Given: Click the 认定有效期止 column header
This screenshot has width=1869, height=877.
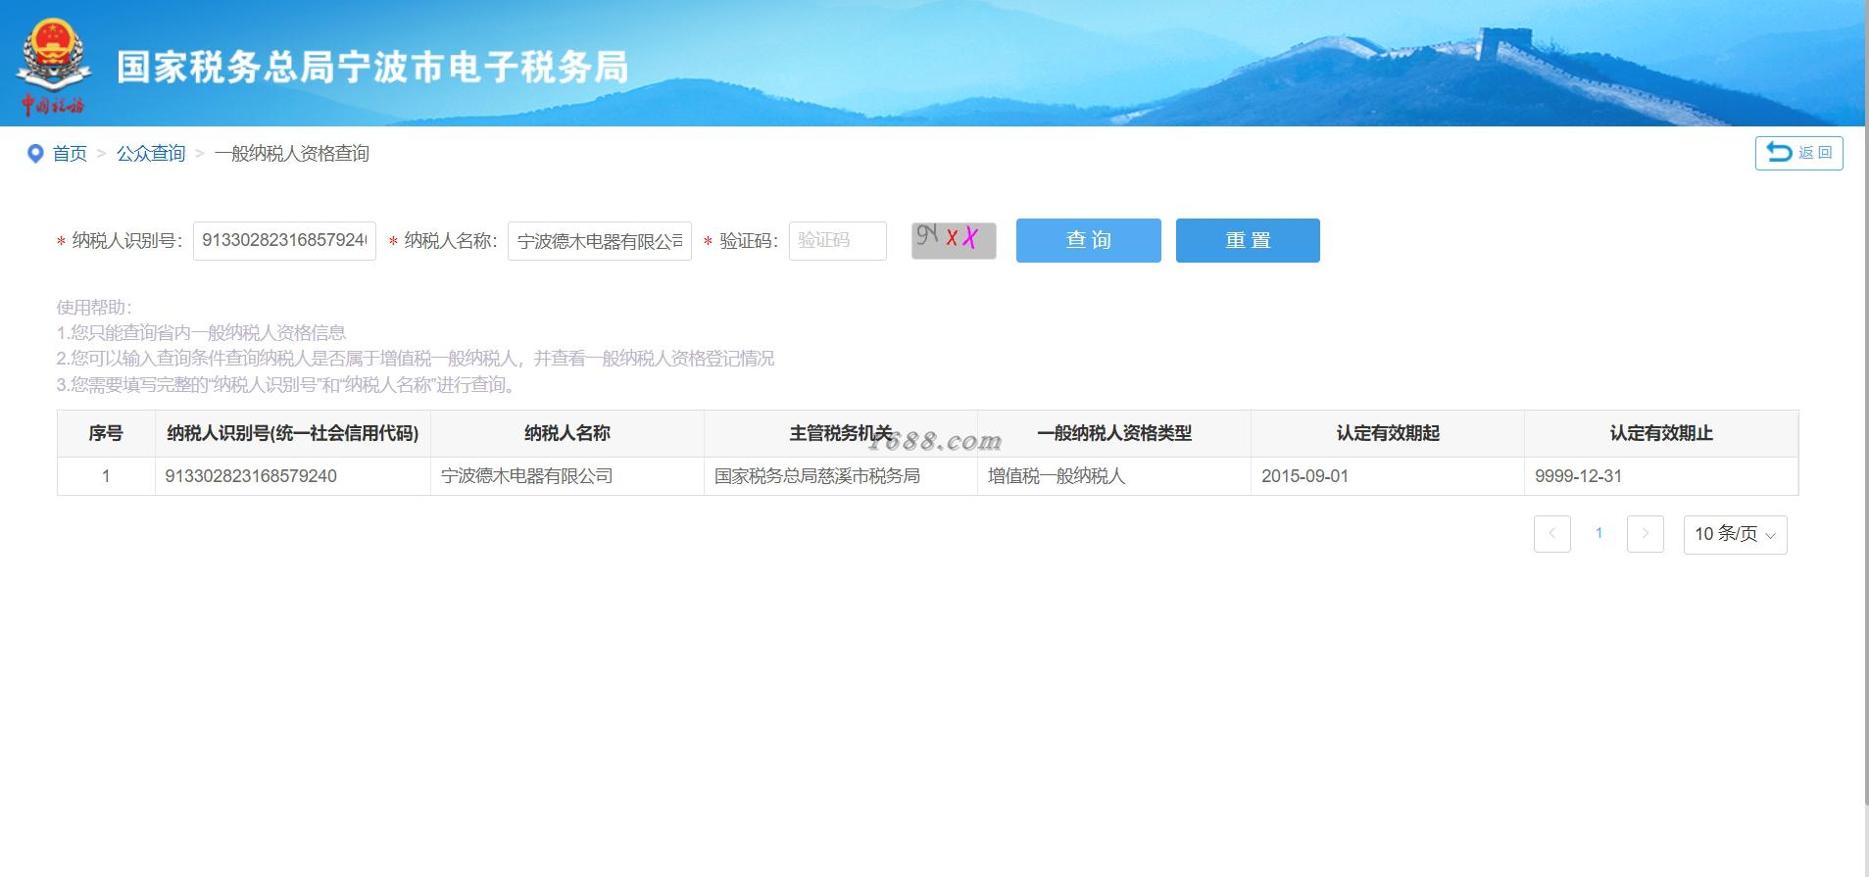Looking at the screenshot, I should click(x=1661, y=433).
